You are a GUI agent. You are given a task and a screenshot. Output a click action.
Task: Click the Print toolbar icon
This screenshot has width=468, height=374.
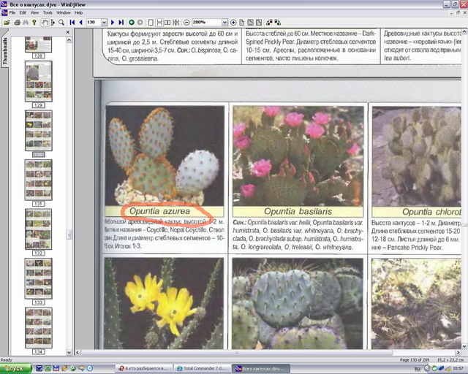point(17,23)
